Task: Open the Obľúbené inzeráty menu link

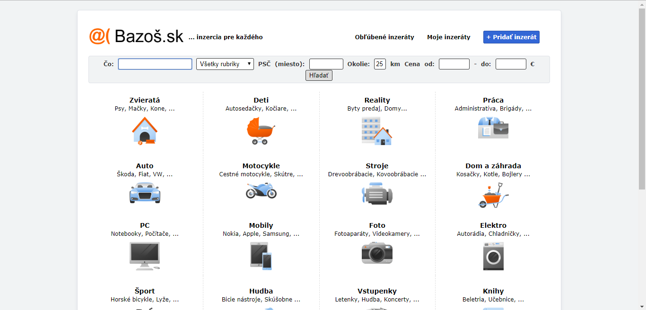Action: [x=384, y=37]
